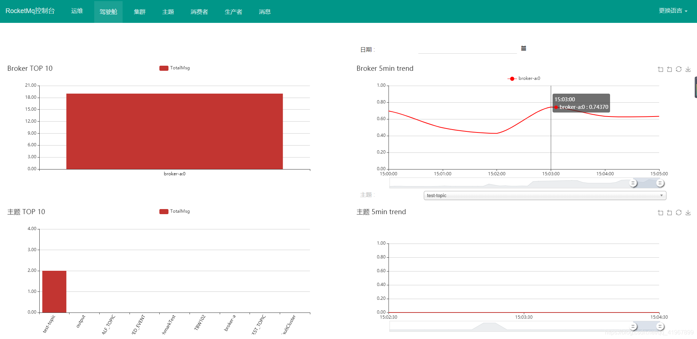697x339 pixels.
Task: Click the broker-a:0 bar in Broker TOP 10
Action: [x=175, y=131]
